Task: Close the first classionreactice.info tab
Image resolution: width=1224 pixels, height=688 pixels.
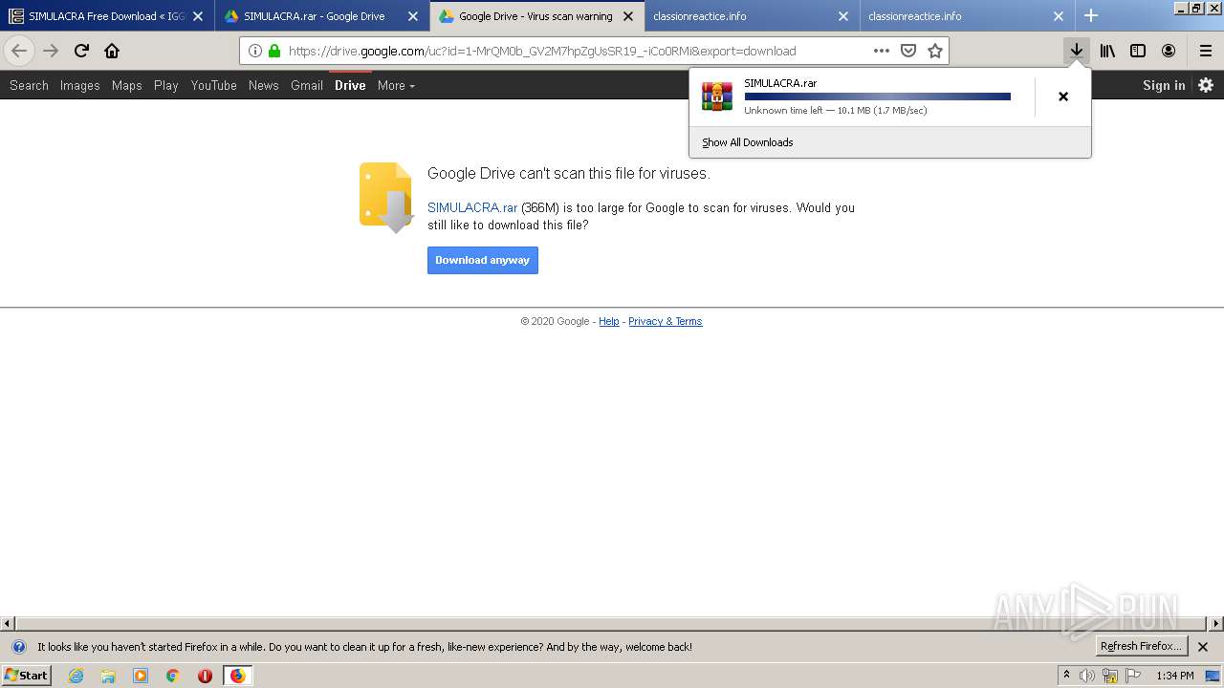Action: click(x=843, y=16)
